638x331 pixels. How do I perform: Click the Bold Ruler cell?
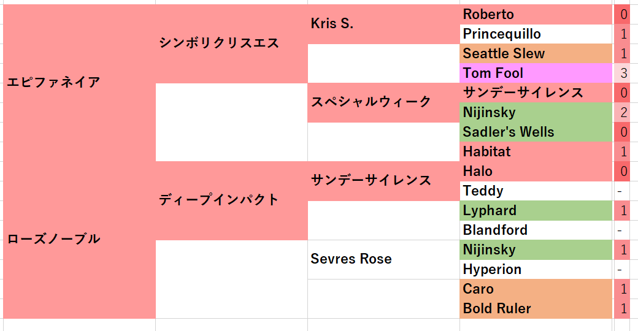pos(536,309)
